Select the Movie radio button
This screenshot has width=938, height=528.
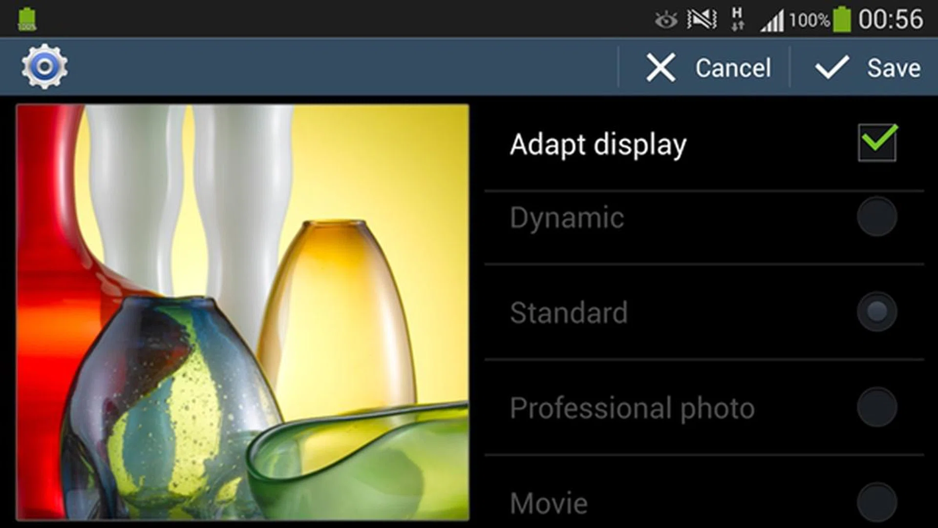pyautogui.click(x=877, y=502)
